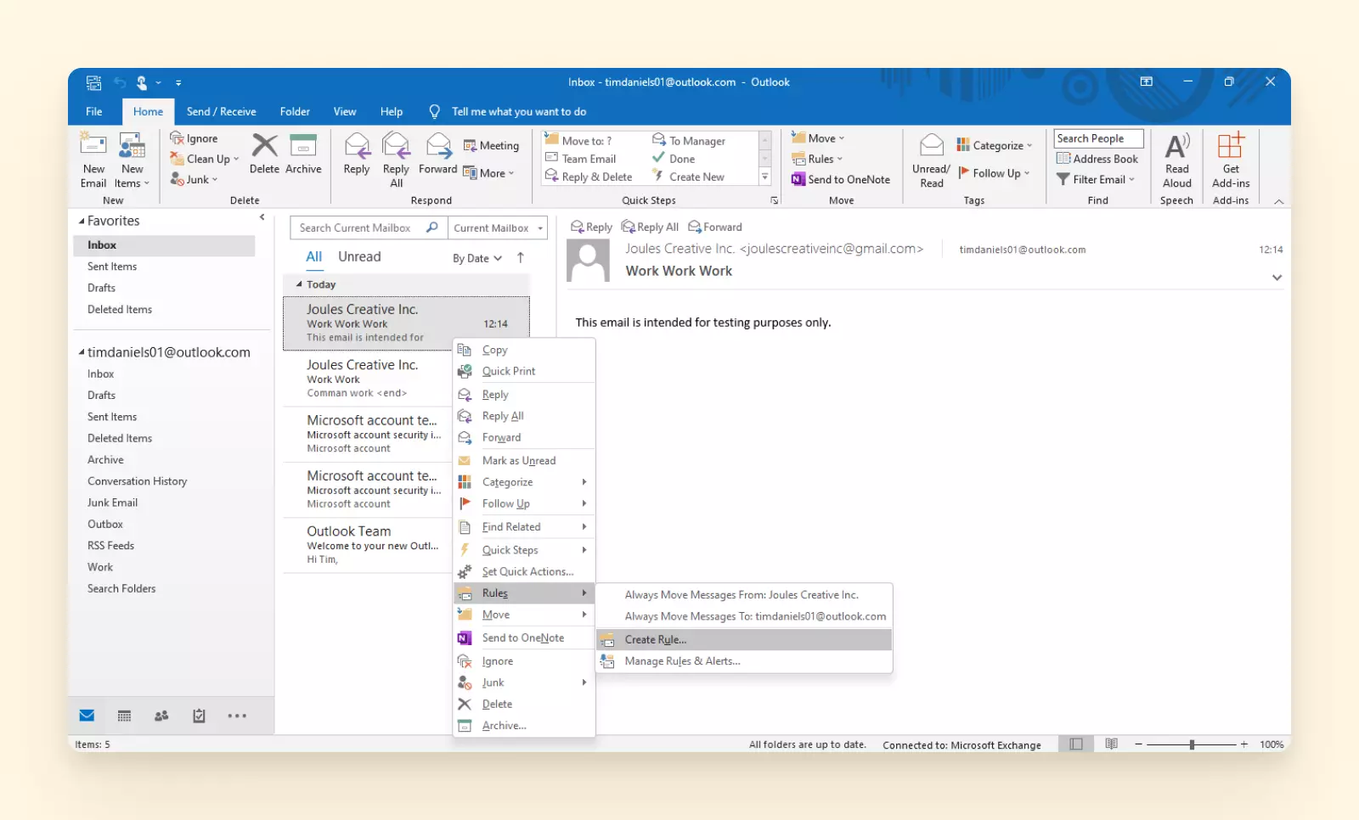The width and height of the screenshot is (1359, 820).
Task: Open the People icon in the bottom navigation
Action: pyautogui.click(x=161, y=716)
